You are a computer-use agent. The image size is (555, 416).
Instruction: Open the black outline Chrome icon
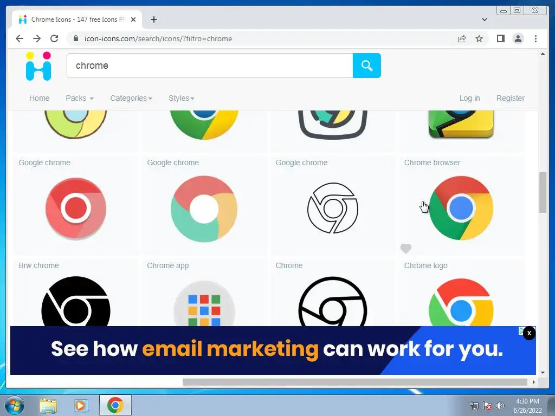click(333, 301)
